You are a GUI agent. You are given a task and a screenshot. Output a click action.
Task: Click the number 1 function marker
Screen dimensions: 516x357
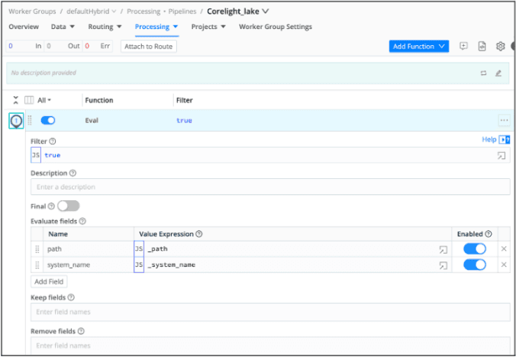[x=16, y=121]
